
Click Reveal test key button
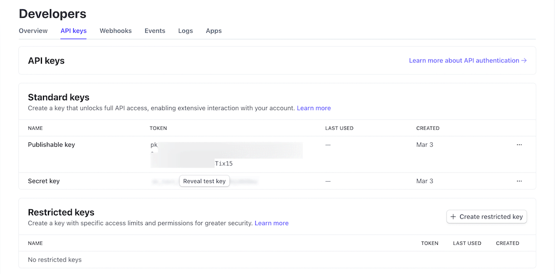(204, 181)
